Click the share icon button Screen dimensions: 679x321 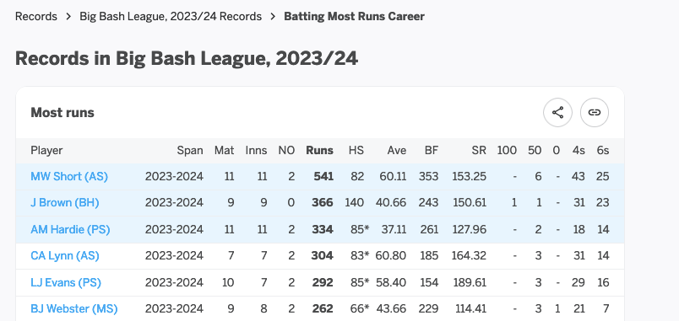[557, 113]
